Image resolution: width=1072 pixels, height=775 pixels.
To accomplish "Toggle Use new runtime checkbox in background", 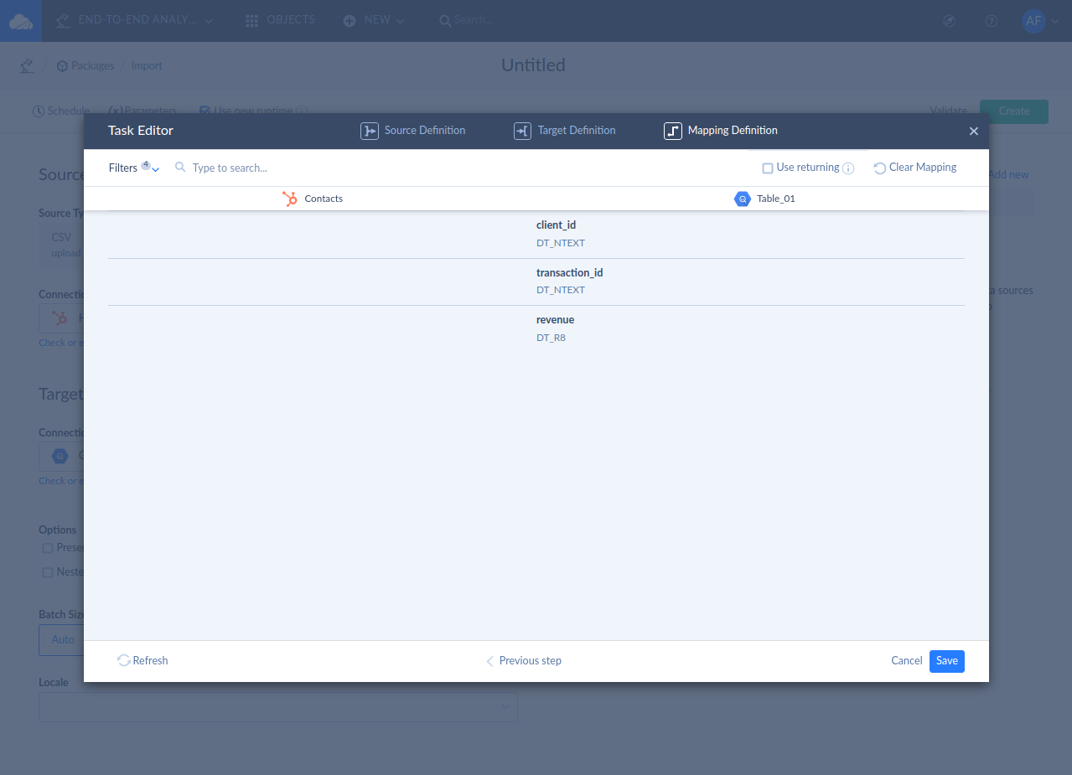I will coord(205,110).
